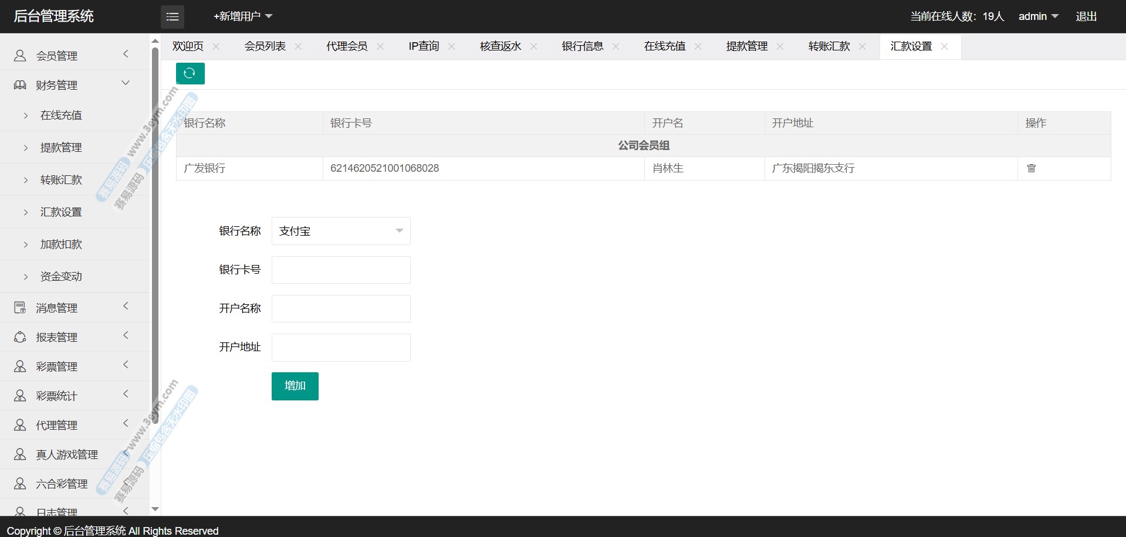Screen dimensions: 1126x537
Task: Open the 银行名称 dropdown showing 支付宝
Action: [x=340, y=231]
